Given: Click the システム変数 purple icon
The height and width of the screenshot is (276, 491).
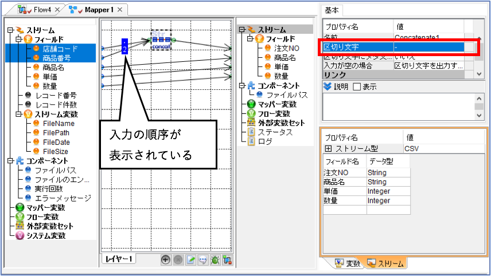Looking at the screenshot, I should (x=20, y=235).
